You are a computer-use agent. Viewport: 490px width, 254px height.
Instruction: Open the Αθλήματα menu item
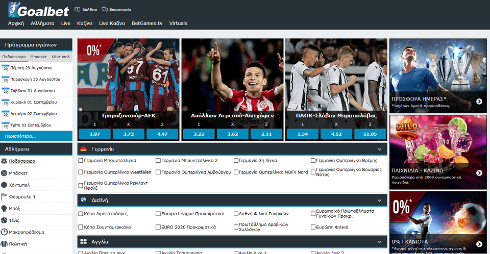click(x=42, y=23)
